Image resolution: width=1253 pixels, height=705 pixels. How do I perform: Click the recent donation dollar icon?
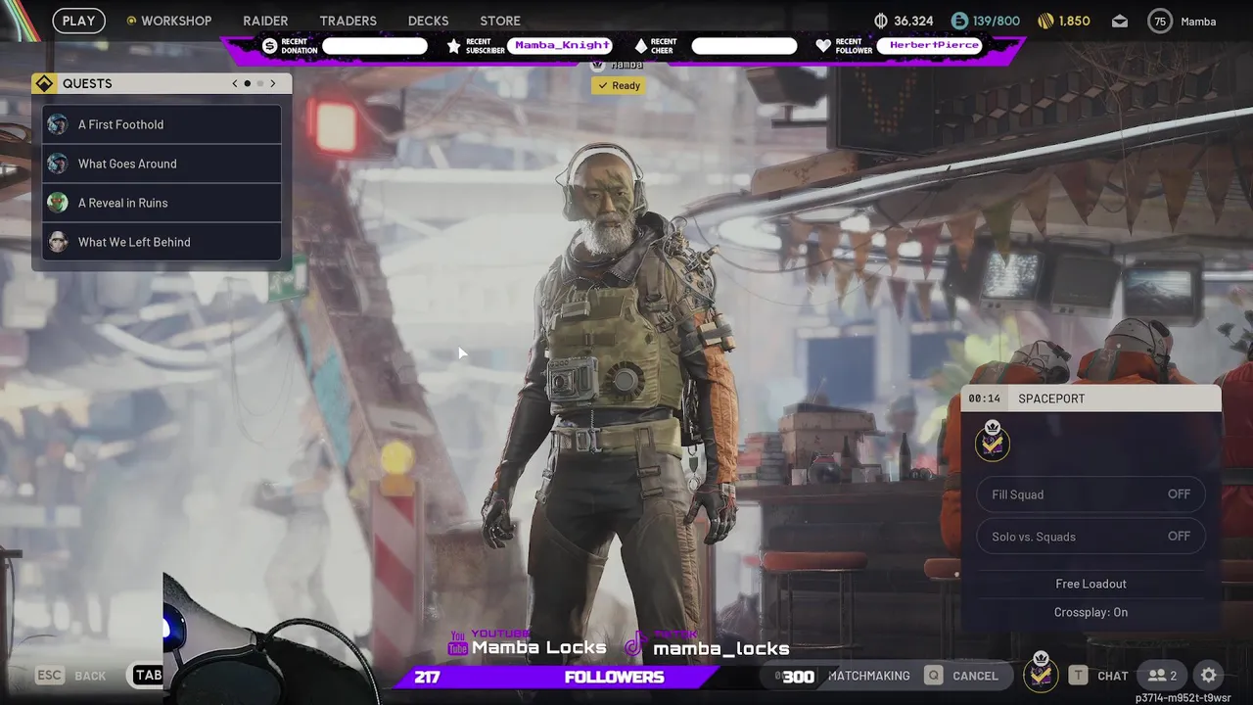pyautogui.click(x=270, y=46)
